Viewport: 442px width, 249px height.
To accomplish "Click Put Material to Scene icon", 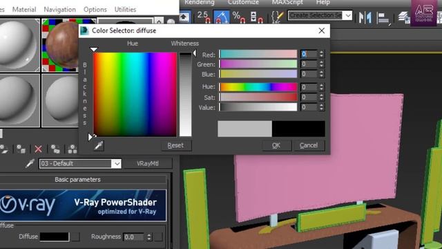I will [x=4, y=149].
